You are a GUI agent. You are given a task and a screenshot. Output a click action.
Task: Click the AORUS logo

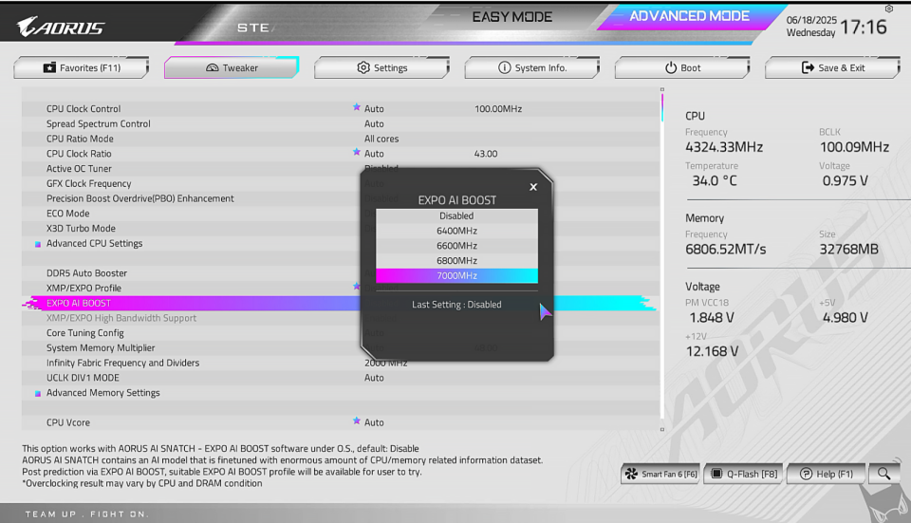[61, 27]
